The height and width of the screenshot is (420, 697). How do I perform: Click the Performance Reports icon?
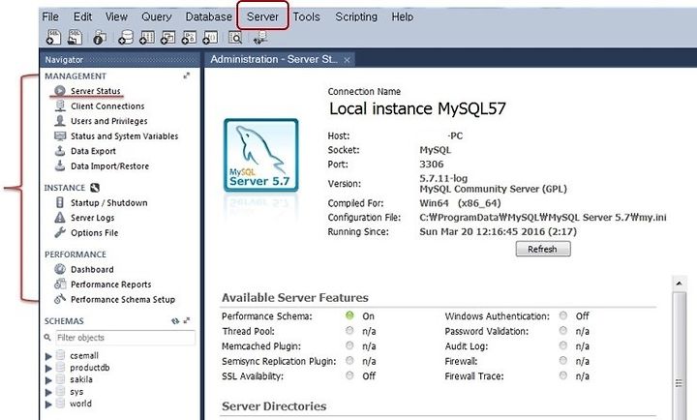pyautogui.click(x=60, y=284)
